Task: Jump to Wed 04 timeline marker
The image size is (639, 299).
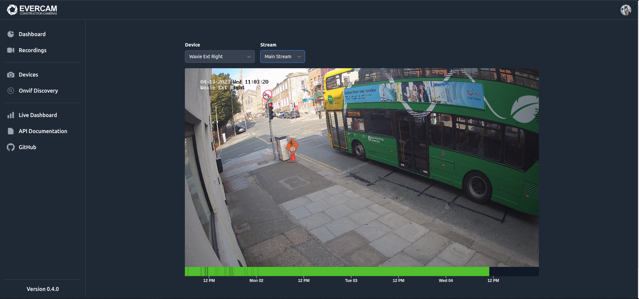Action: pyautogui.click(x=446, y=281)
